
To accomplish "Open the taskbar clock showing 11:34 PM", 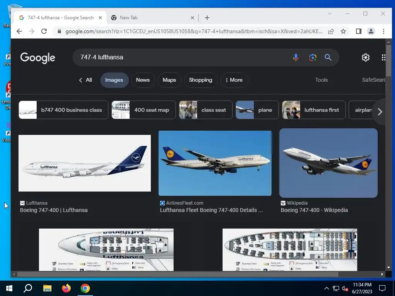I will [x=362, y=288].
